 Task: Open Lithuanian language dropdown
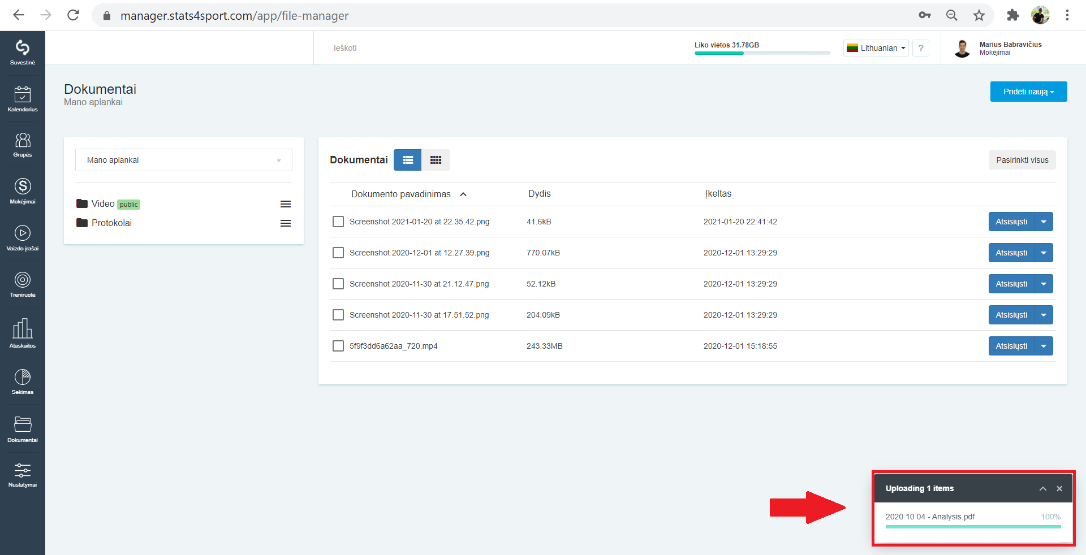(x=876, y=48)
